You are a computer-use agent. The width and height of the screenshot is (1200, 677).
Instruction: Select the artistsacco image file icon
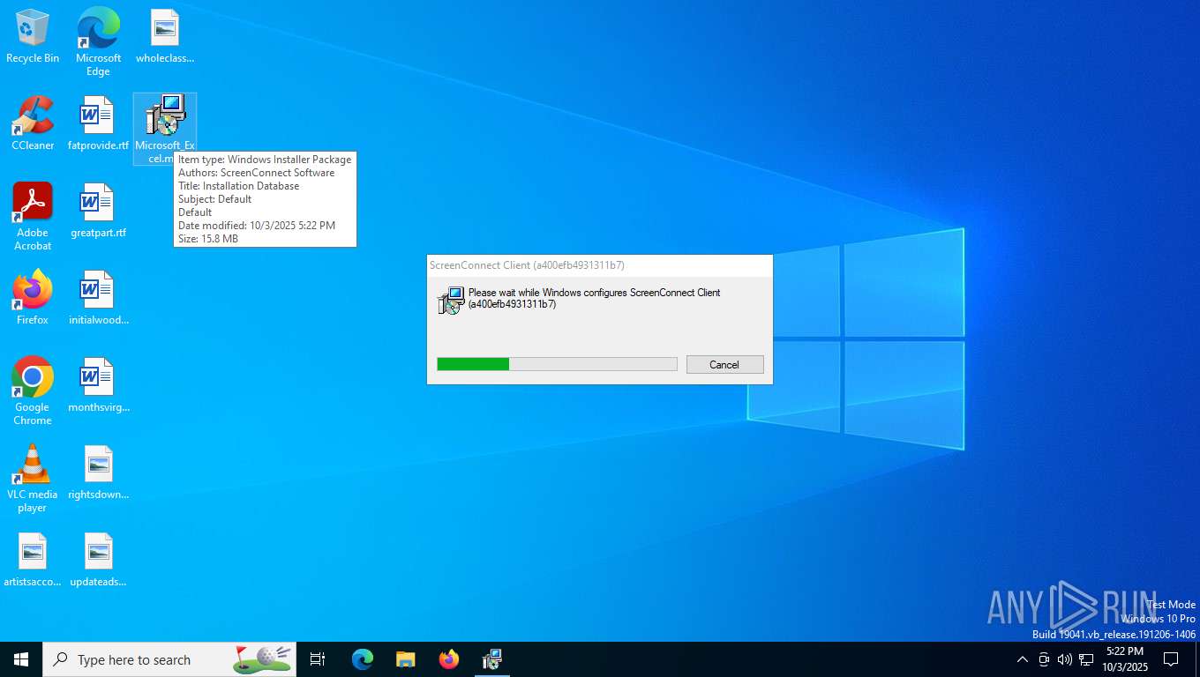33,560
